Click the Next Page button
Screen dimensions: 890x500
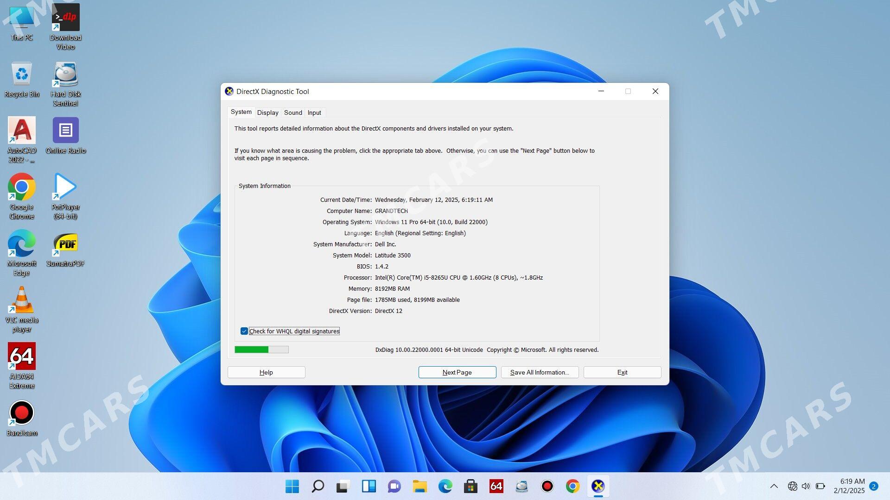pos(457,372)
